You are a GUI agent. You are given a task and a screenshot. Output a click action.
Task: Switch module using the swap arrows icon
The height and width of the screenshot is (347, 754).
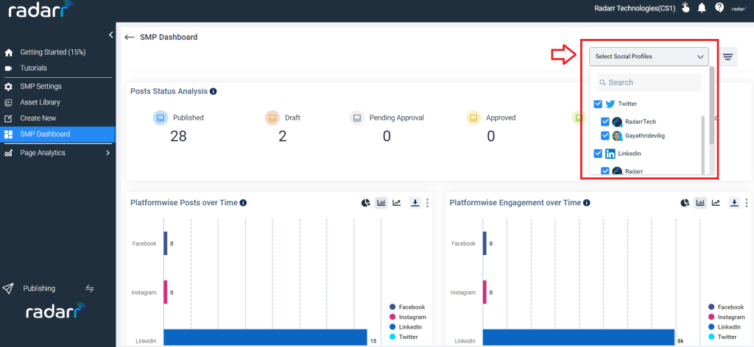[89, 288]
